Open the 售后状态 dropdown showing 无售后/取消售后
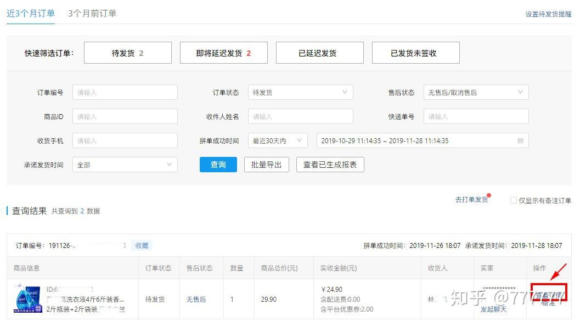Screen dimensions: 580x322 476,92
